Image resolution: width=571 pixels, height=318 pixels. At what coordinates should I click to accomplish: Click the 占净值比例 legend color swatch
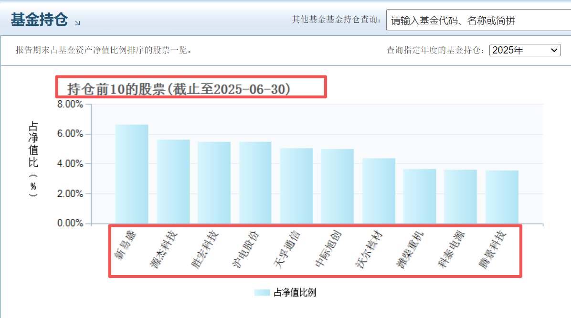tap(262, 293)
